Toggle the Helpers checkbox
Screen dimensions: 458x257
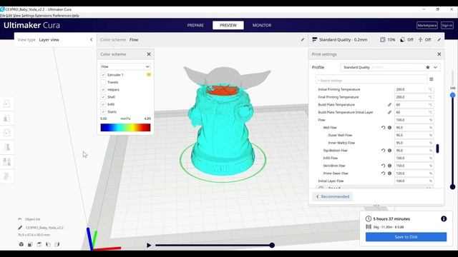(x=103, y=90)
